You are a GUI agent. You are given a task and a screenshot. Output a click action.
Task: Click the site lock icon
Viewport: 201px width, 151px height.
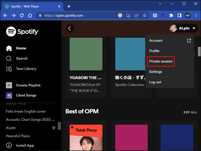(x=40, y=15)
